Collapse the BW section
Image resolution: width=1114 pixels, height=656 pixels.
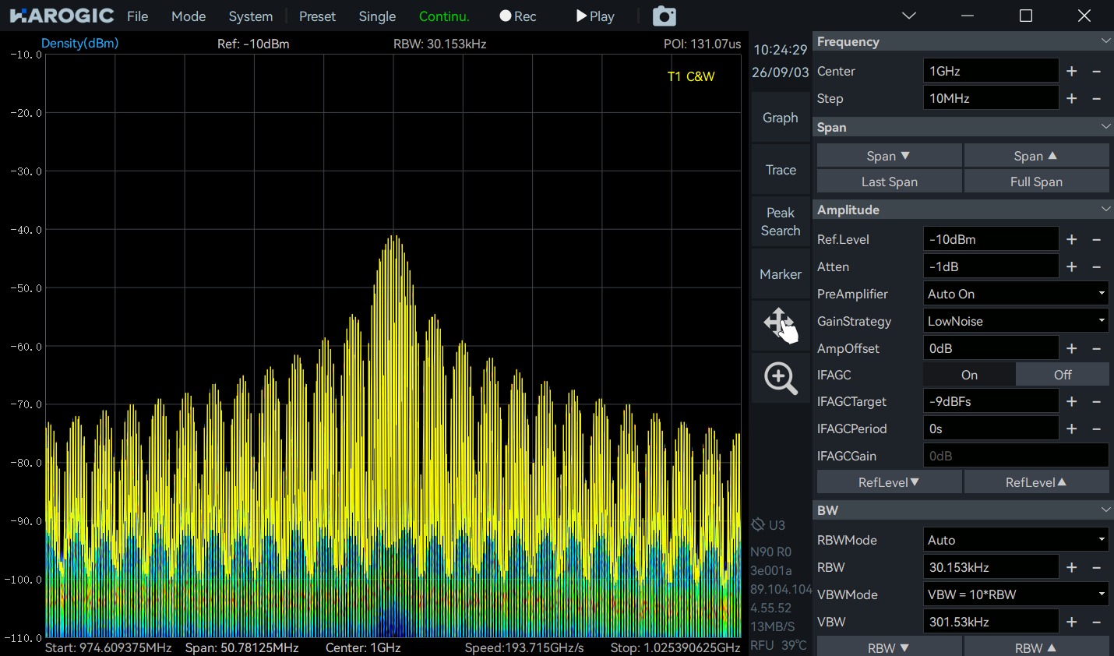coord(1105,510)
